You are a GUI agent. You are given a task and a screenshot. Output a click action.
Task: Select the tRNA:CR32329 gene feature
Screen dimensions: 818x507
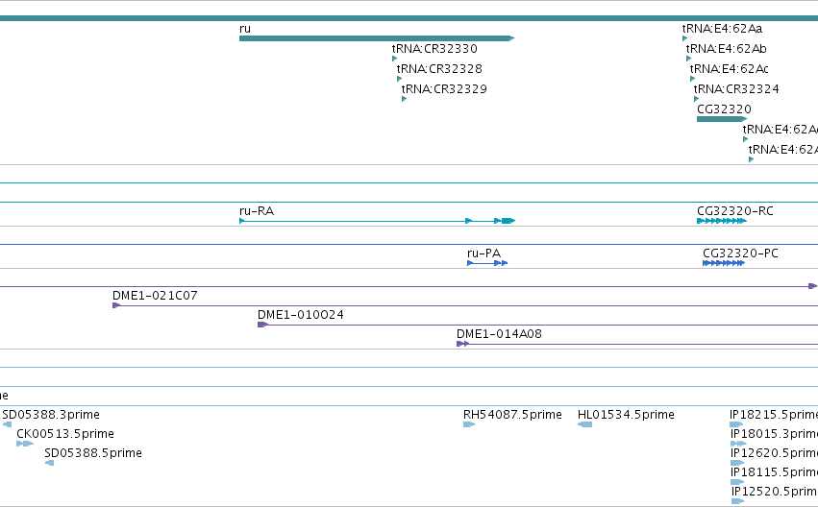click(404, 99)
